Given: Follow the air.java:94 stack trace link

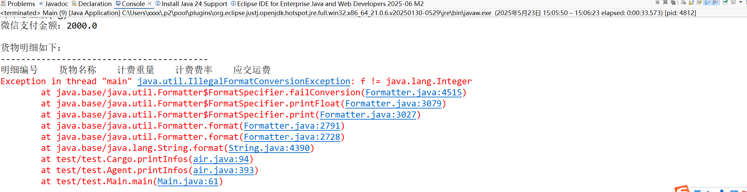Looking at the screenshot, I should coord(221,159).
